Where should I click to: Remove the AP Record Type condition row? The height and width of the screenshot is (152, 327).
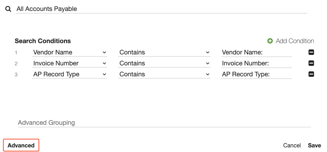(311, 74)
